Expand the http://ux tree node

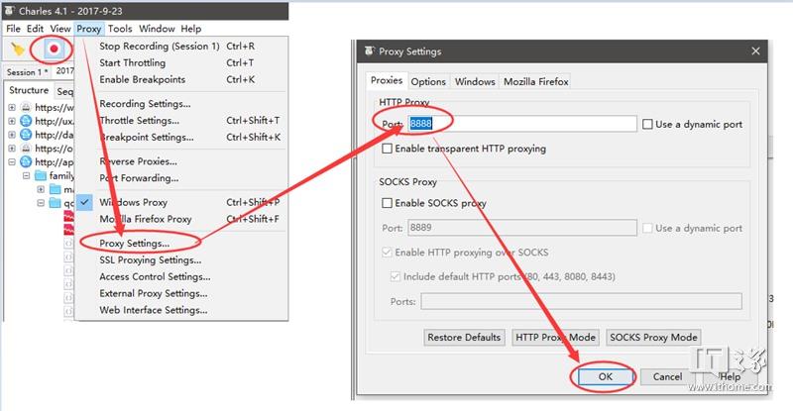tap(12, 121)
